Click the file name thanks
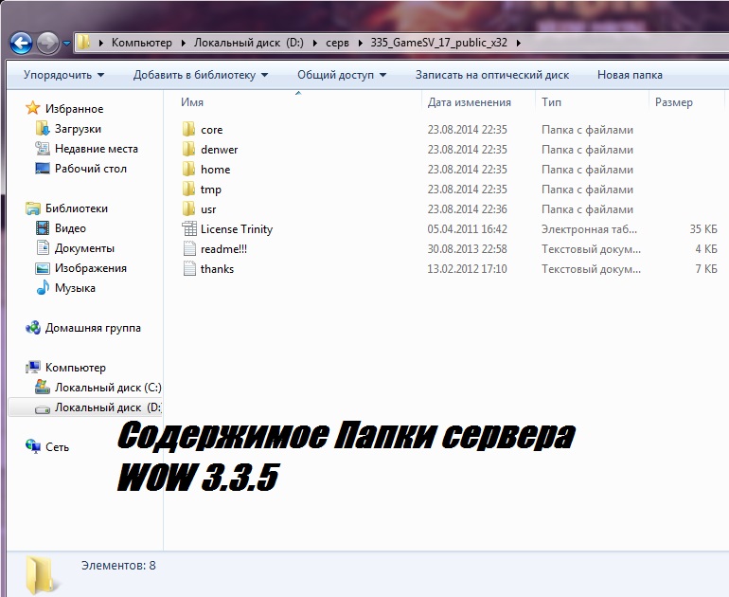Image resolution: width=729 pixels, height=597 pixels. [x=217, y=269]
